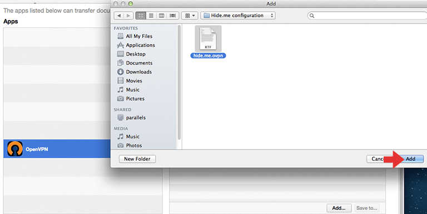Select the hide.me.ovpn file thumbnail
Viewport: 427px width, 214px height.
coord(208,39)
